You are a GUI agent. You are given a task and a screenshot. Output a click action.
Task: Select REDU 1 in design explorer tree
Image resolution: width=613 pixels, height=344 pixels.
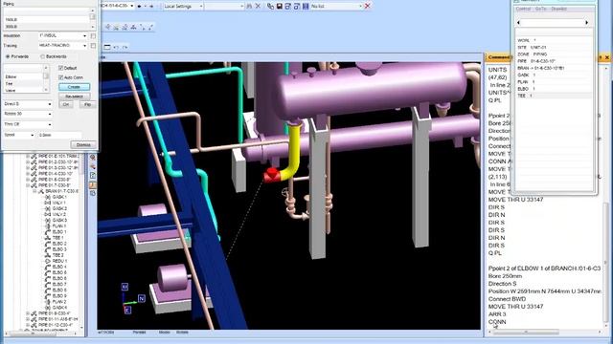(59, 261)
